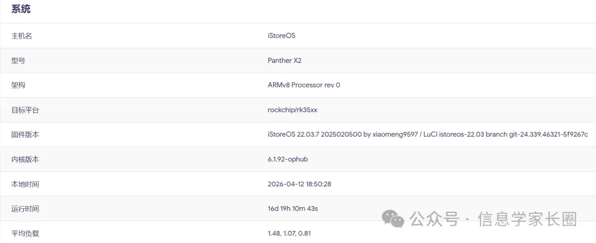Click the 系统 section heading
Image resolution: width=596 pixels, height=243 pixels.
point(21,9)
